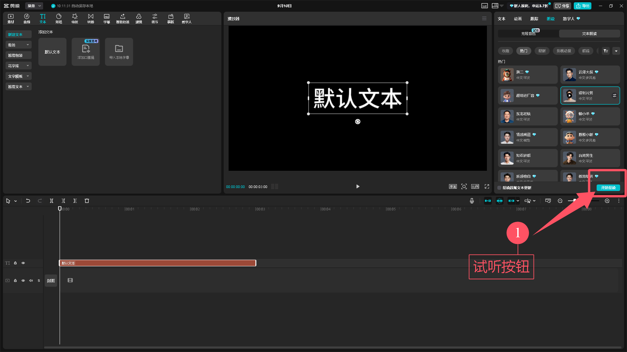Viewport: 627px width, 352px height.
Task: Click the timeline zoom-in magnifier icon
Action: coord(607,201)
